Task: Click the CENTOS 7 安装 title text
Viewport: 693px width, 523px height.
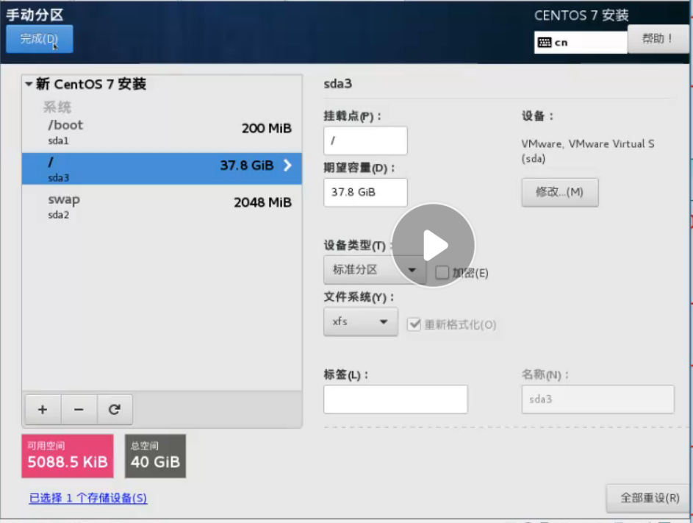Action: coord(581,15)
